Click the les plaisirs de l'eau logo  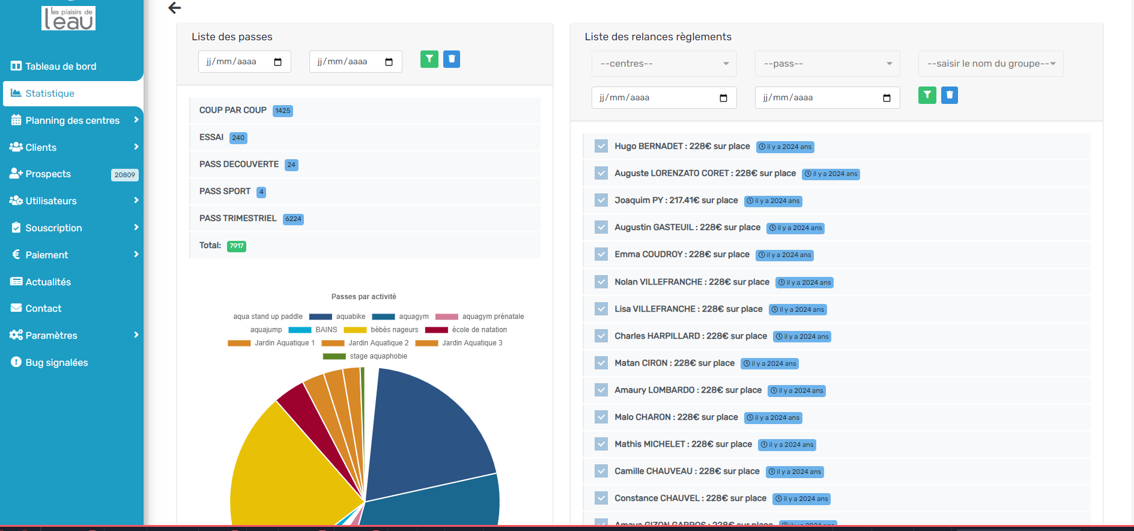click(68, 17)
